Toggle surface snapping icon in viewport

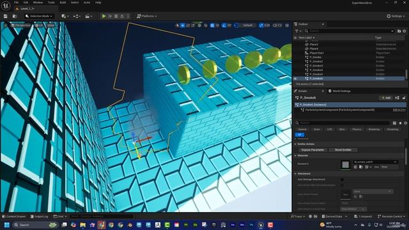pos(206,26)
